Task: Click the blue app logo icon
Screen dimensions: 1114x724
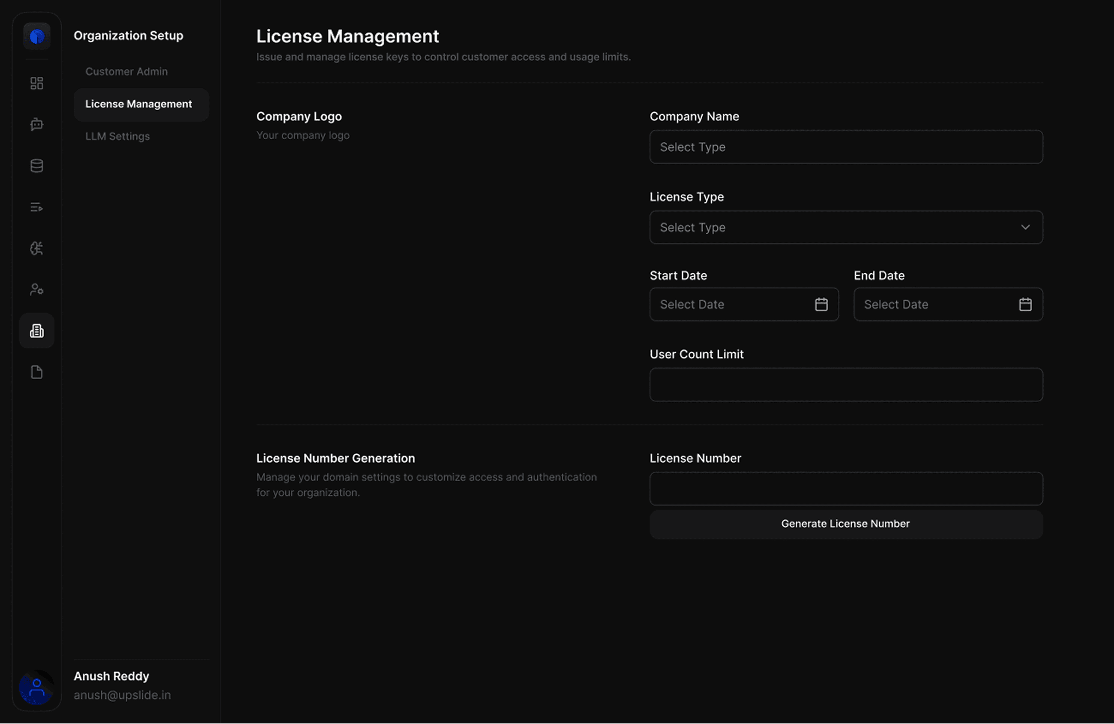Action: click(x=36, y=36)
